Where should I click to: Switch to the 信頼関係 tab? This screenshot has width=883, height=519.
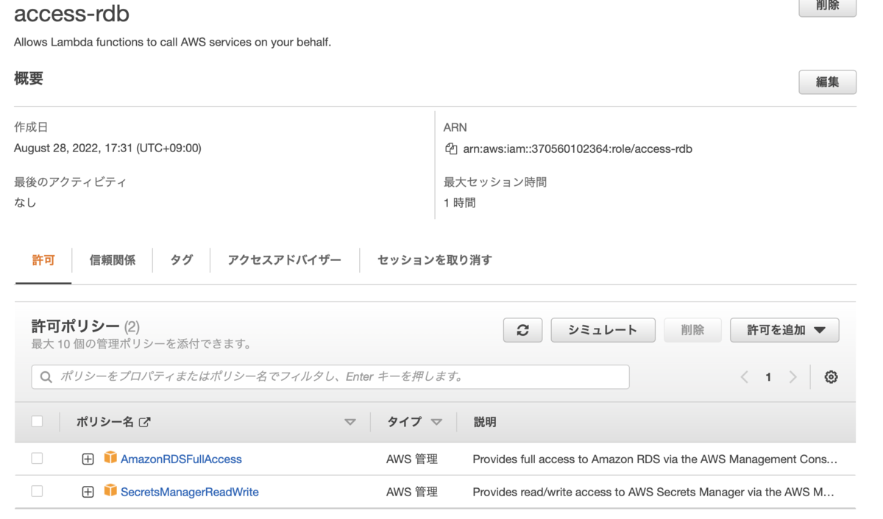coord(113,260)
